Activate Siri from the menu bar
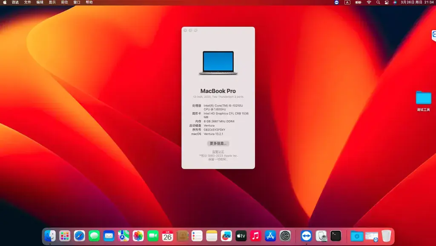This screenshot has width=436, height=246. pyautogui.click(x=395, y=2)
